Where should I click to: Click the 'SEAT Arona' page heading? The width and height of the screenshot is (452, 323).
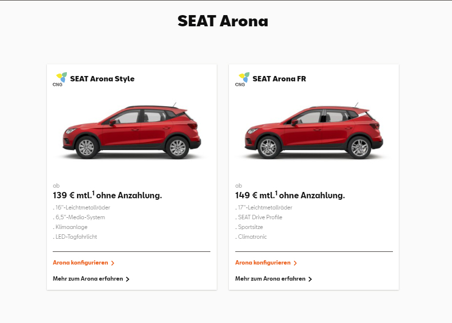pos(223,21)
